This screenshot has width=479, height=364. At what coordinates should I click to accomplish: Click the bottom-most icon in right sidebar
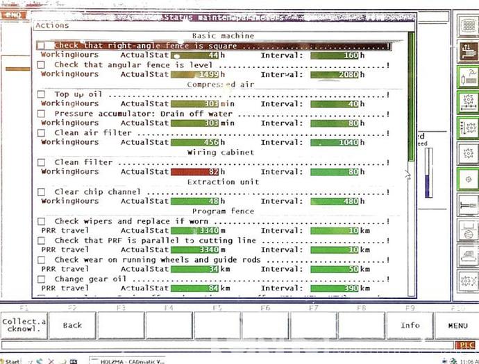click(467, 282)
